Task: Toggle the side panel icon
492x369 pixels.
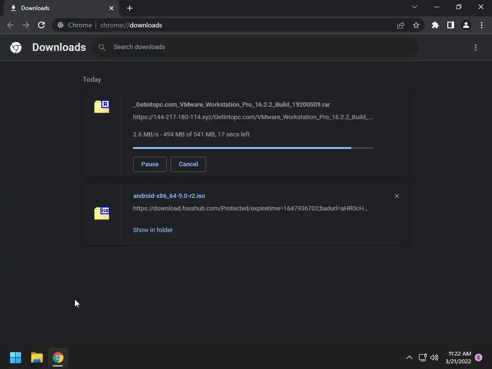Action: [x=451, y=25]
